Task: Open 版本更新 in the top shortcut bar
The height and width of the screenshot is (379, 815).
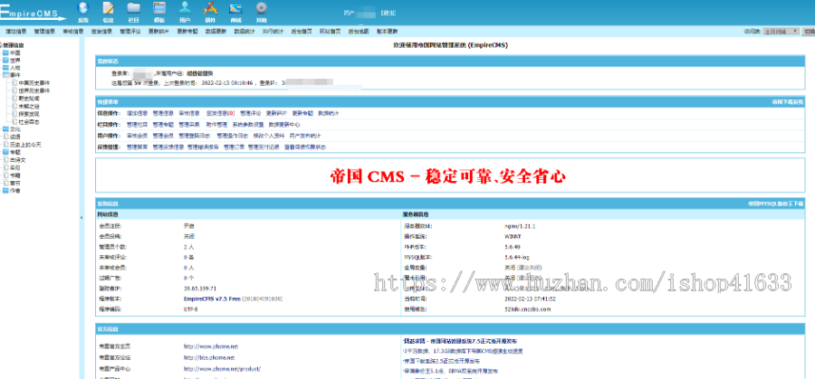Action: [388, 31]
